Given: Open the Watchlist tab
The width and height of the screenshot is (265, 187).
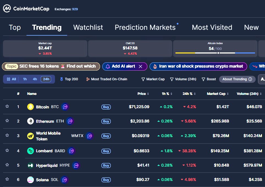Looking at the screenshot, I should click(x=88, y=28).
